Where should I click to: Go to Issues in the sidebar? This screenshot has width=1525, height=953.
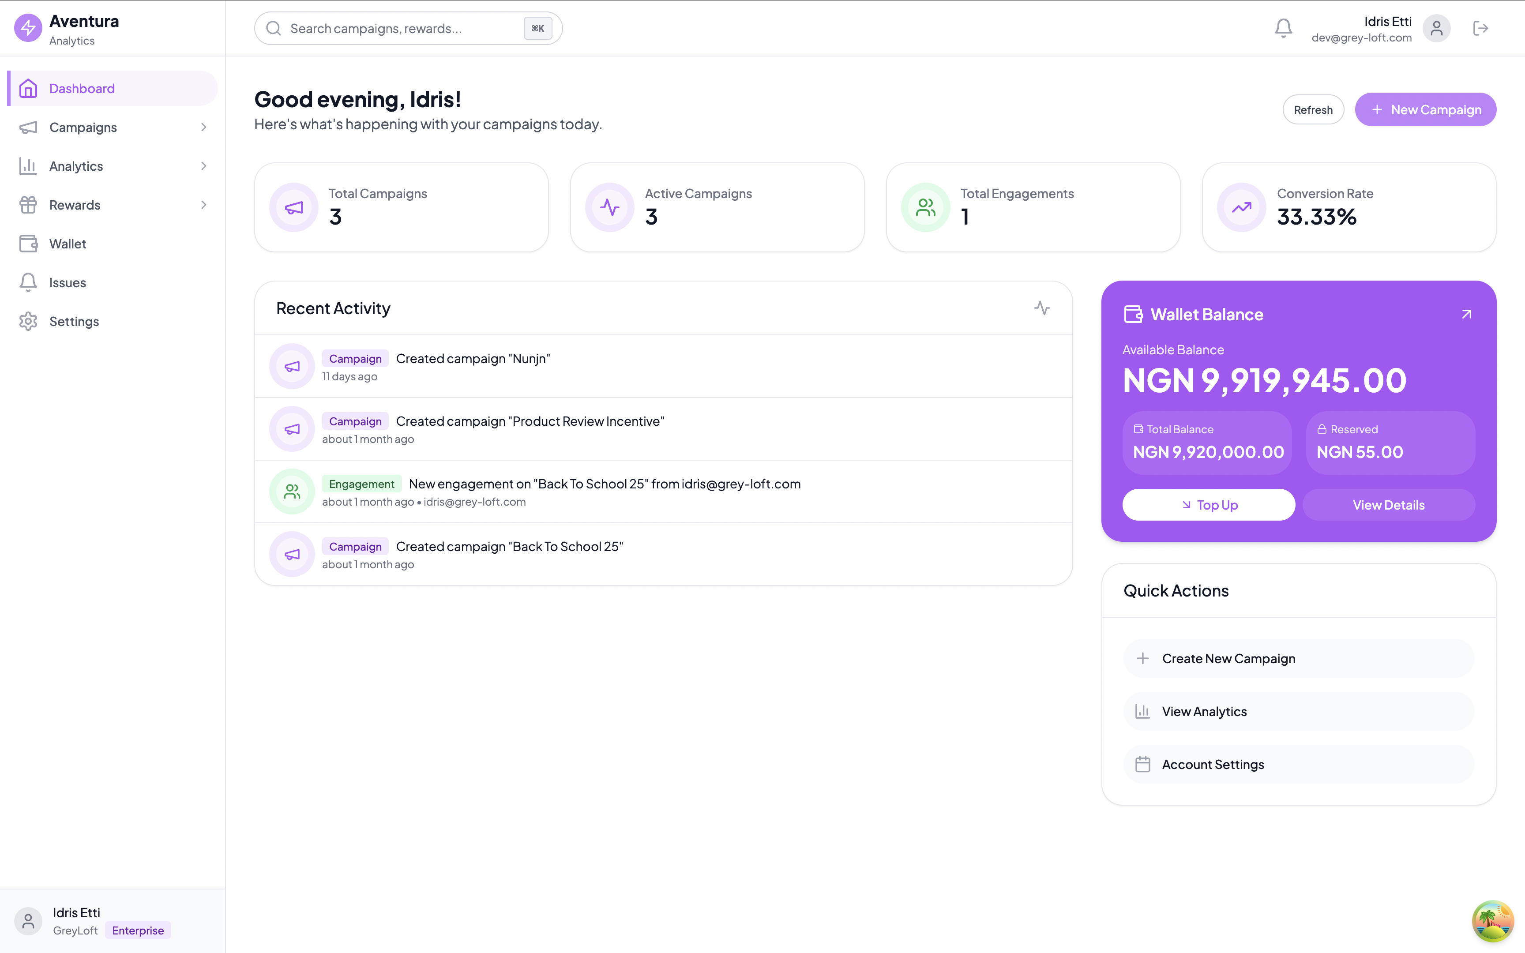(68, 282)
